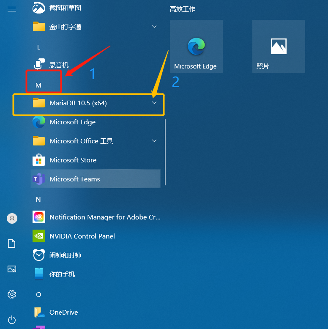Click the Power button icon

12,320
